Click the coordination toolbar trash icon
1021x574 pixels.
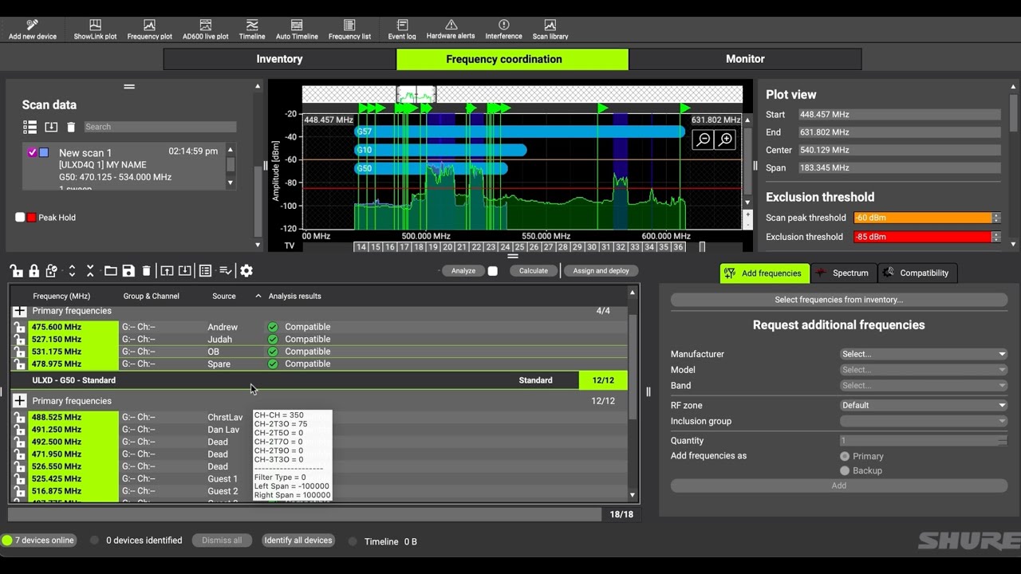click(x=146, y=271)
